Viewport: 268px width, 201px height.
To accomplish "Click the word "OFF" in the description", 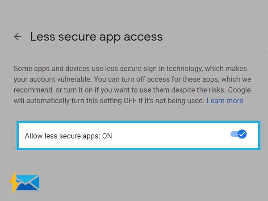I will click(x=130, y=101).
